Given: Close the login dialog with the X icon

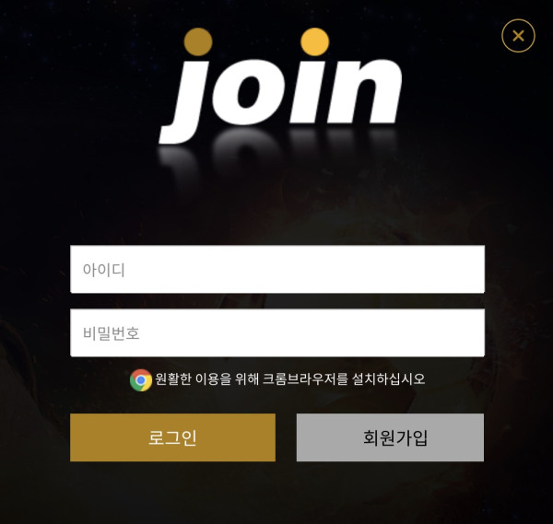Looking at the screenshot, I should (518, 36).
